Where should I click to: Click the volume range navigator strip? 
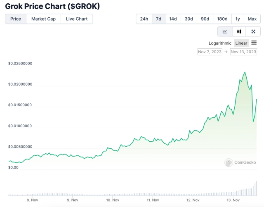point(132,191)
